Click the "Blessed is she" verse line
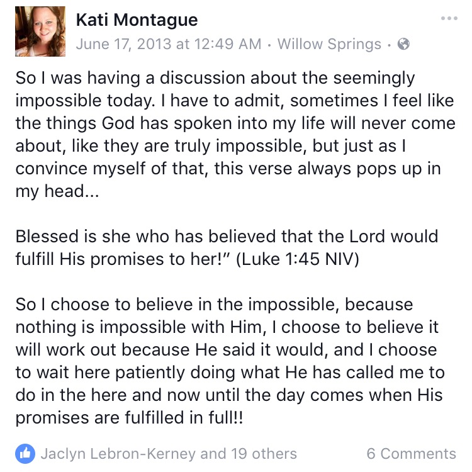This screenshot has width=472, height=472. pos(227,237)
